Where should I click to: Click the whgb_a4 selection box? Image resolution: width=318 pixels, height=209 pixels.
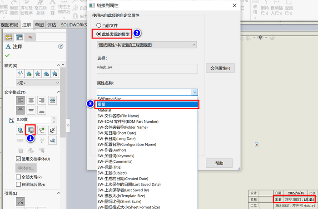pos(147,68)
